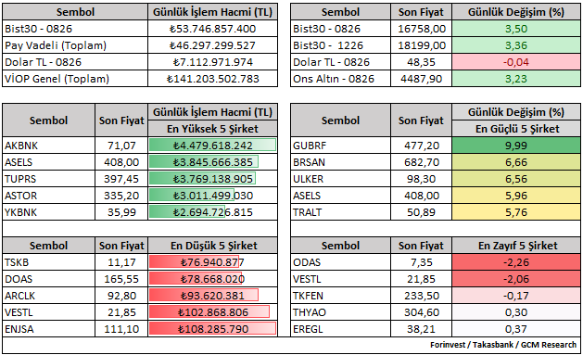Select the ENJSA volume bar ₺108.285.790
Screen dimensions: 583x355
coord(212,329)
